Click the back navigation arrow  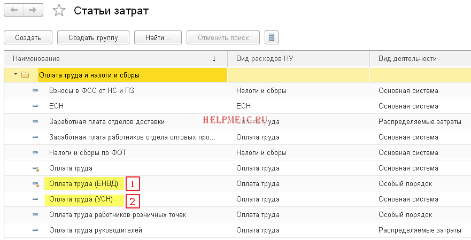pos(14,10)
